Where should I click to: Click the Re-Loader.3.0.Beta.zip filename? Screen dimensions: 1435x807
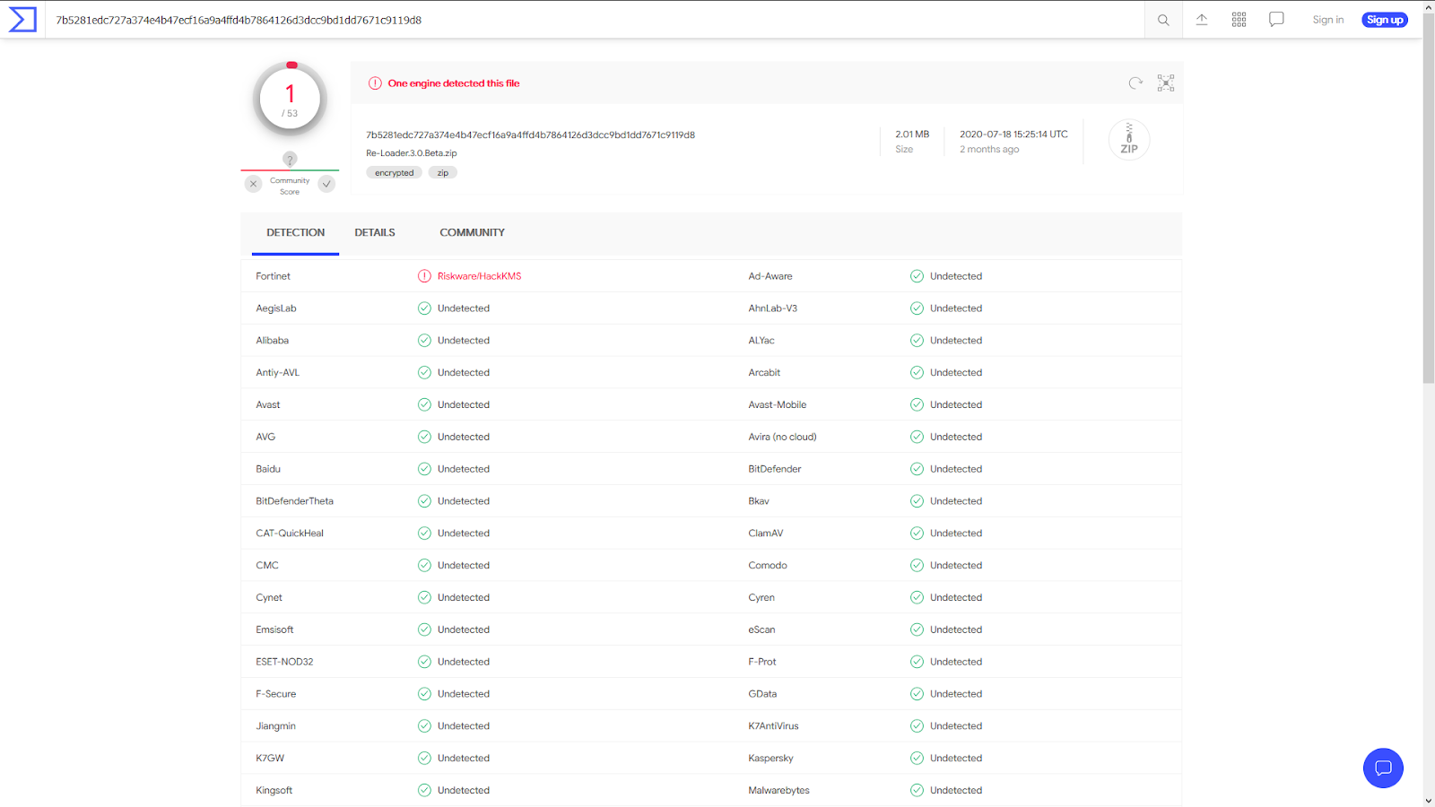412,153
